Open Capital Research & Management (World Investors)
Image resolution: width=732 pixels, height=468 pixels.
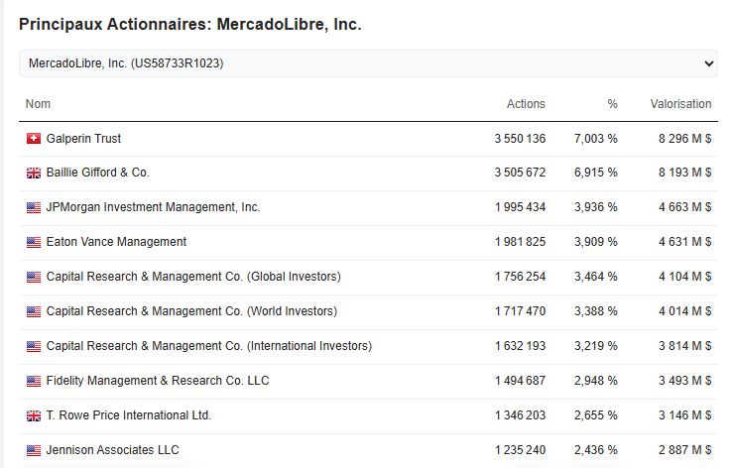[191, 311]
